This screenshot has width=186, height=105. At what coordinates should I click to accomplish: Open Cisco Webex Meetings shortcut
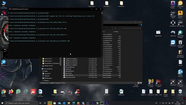click(180, 34)
